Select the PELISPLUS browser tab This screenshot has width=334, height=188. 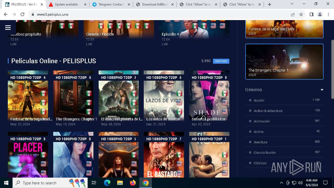click(23, 4)
